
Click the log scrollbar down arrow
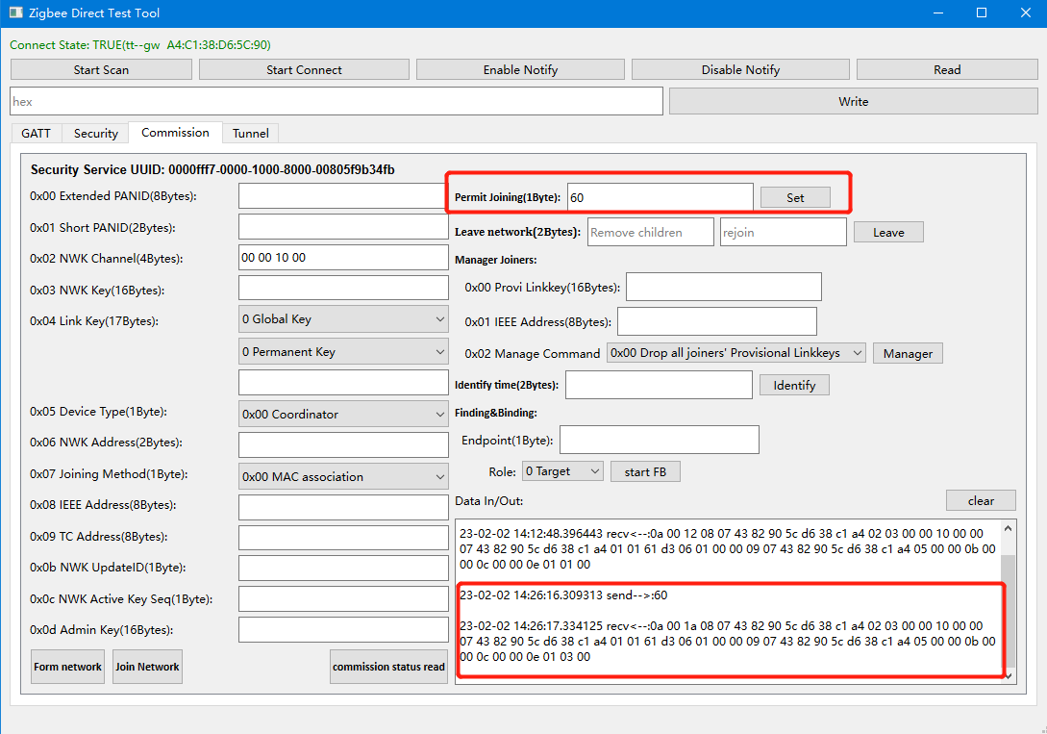point(1009,676)
